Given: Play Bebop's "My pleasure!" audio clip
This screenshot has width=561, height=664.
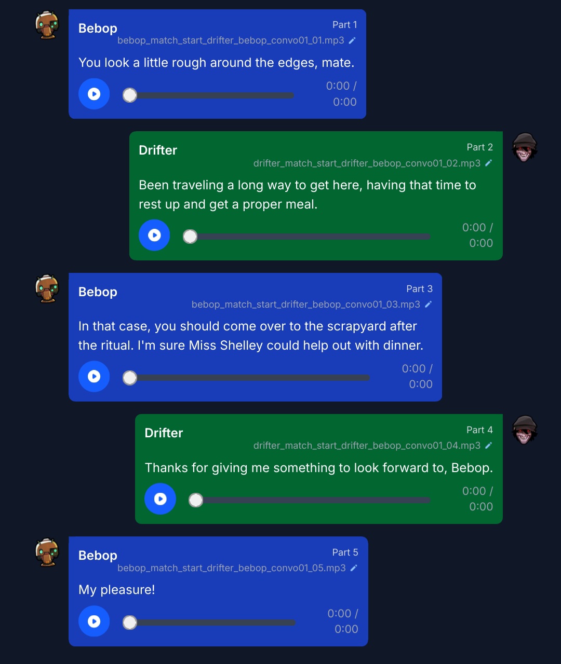Looking at the screenshot, I should pos(94,621).
